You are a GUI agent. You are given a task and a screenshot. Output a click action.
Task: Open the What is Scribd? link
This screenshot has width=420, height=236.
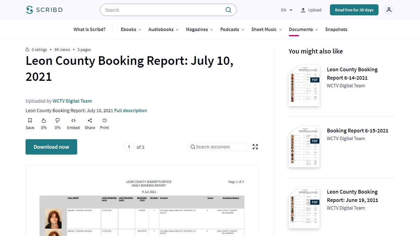[x=89, y=29]
